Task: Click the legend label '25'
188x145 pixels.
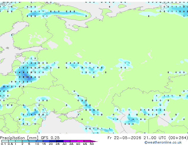Action: (58, 144)
